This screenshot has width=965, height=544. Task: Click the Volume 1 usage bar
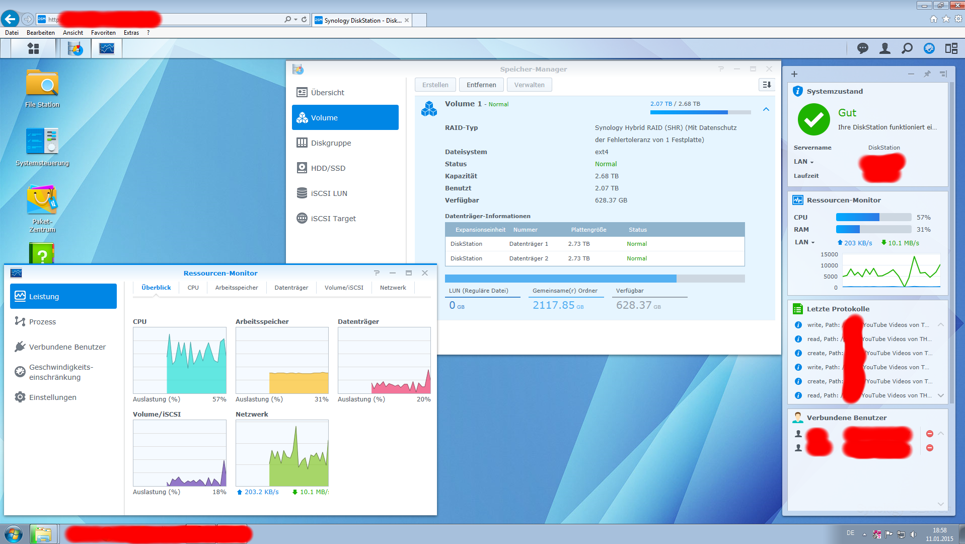(700, 112)
